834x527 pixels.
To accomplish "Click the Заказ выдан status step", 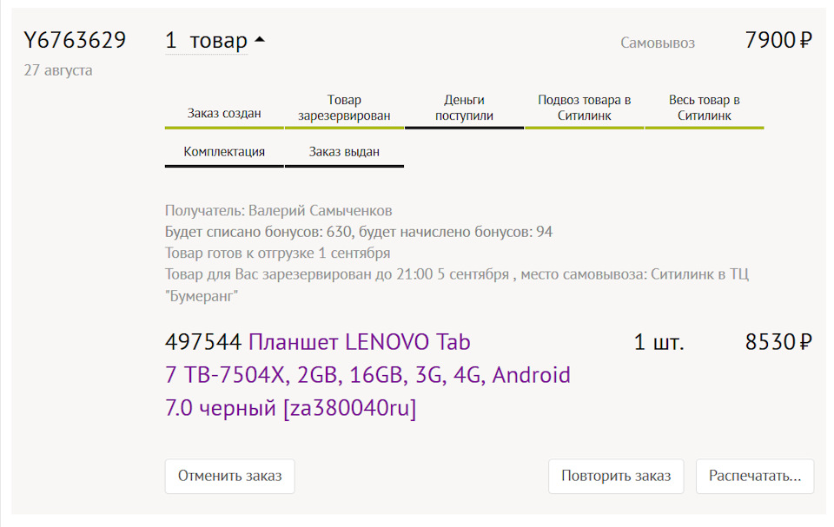I will (x=344, y=150).
